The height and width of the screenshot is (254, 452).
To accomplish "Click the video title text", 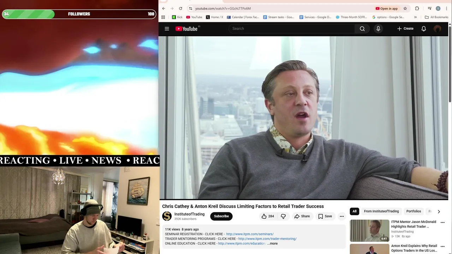I will [x=243, y=206].
